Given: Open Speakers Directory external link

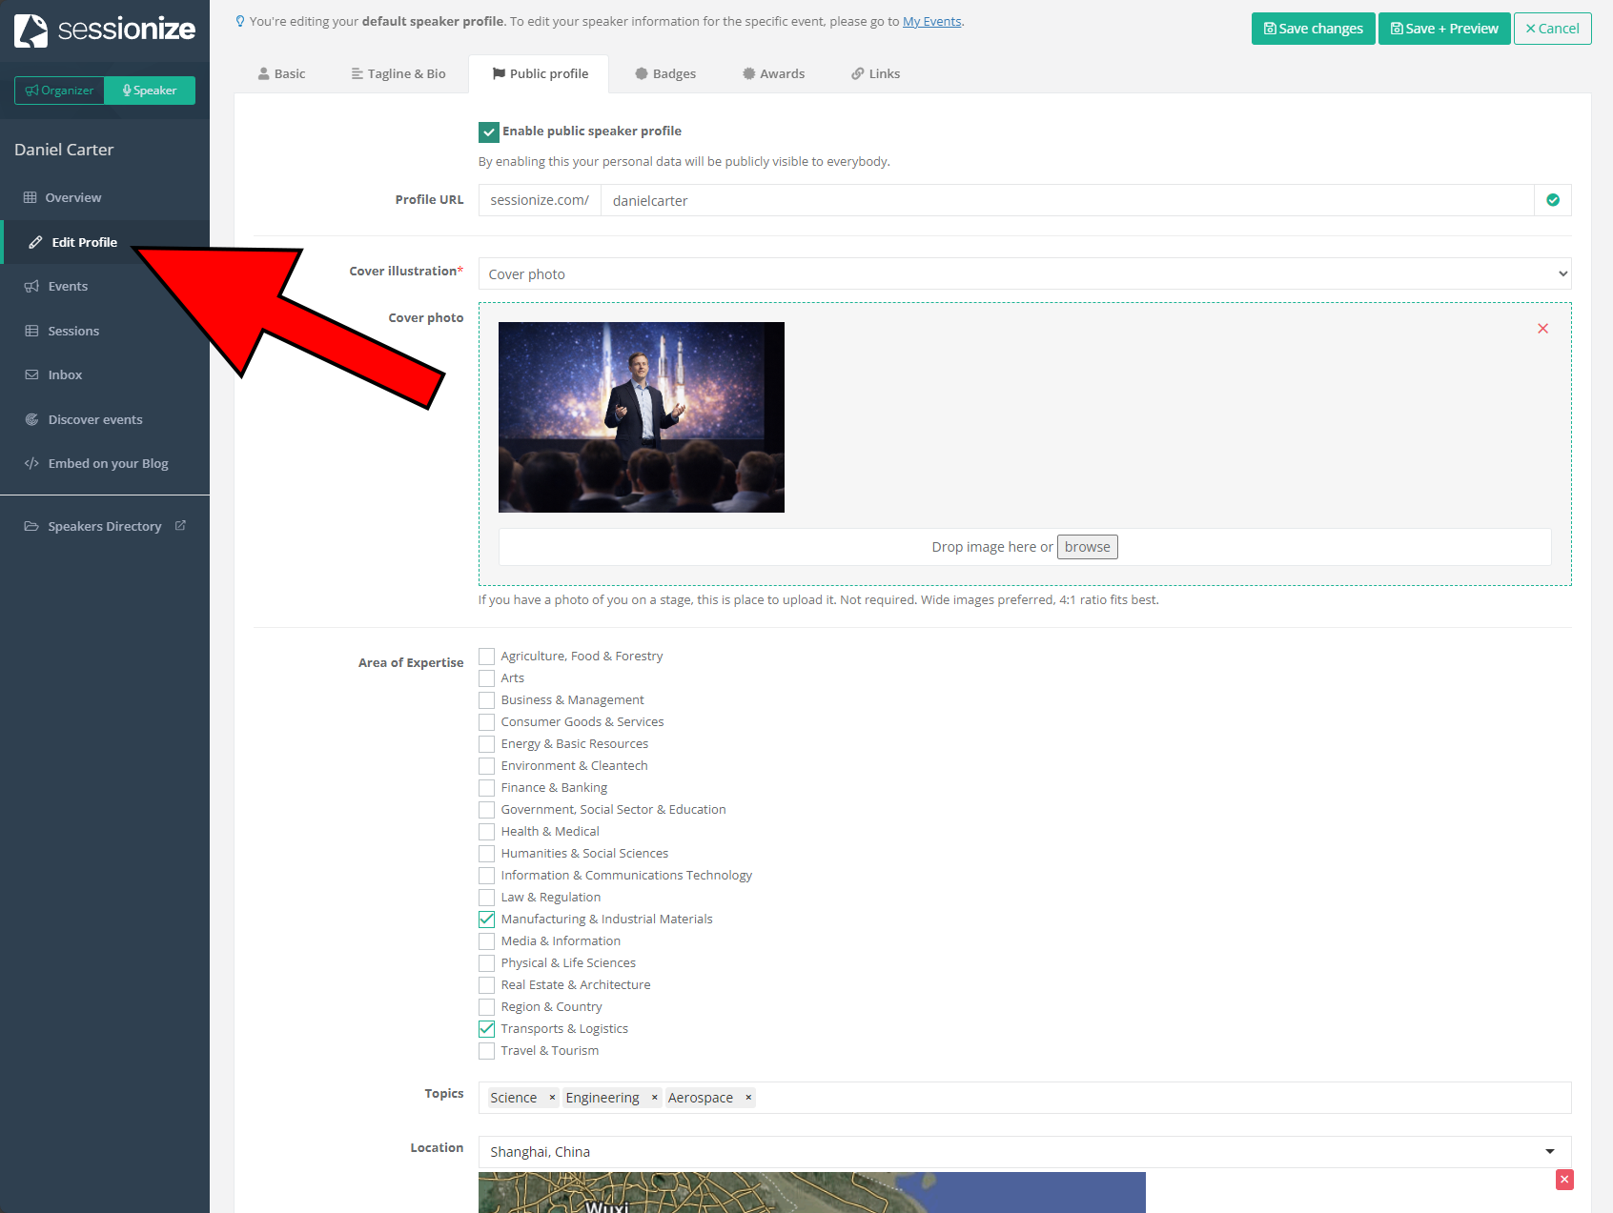Looking at the screenshot, I should pyautogui.click(x=105, y=526).
